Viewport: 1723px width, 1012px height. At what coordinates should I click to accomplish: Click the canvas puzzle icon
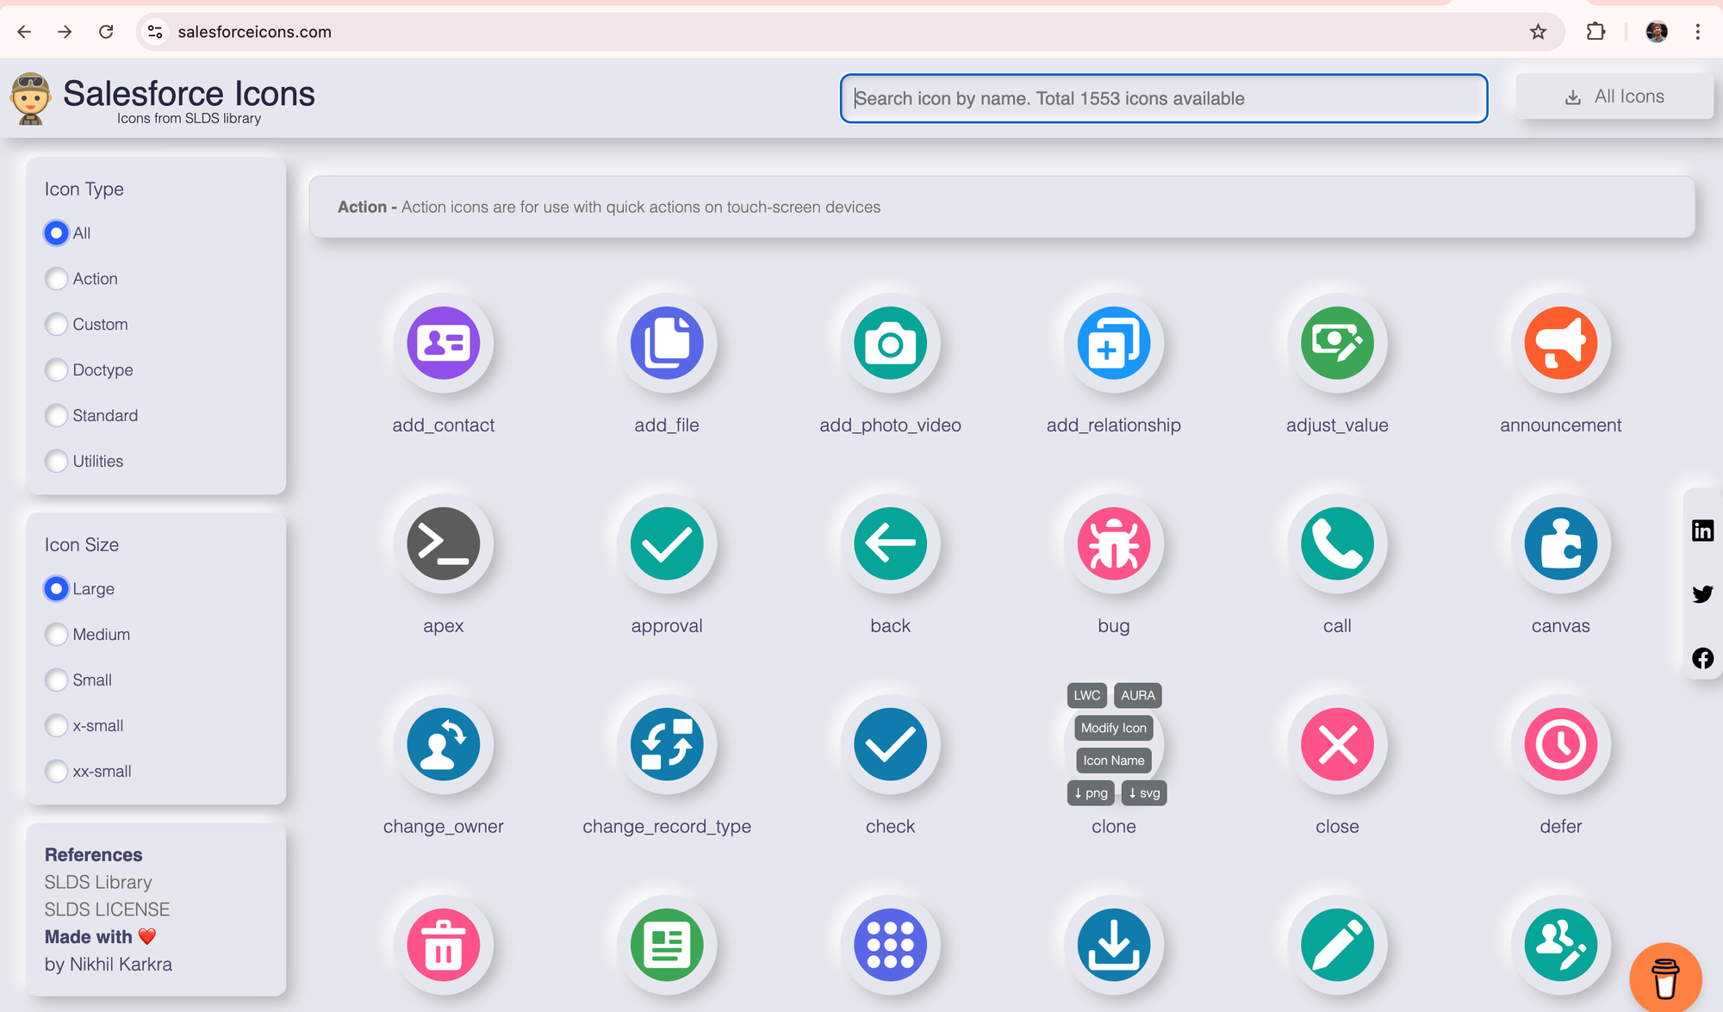click(1560, 543)
